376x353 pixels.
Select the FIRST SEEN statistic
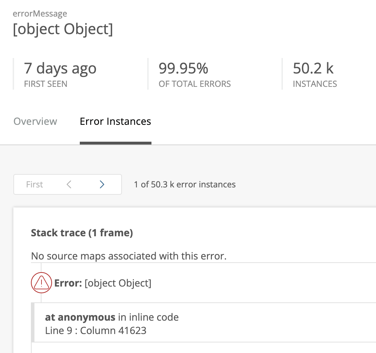60,74
